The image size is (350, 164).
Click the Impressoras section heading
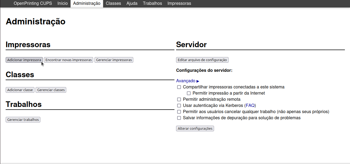click(28, 44)
